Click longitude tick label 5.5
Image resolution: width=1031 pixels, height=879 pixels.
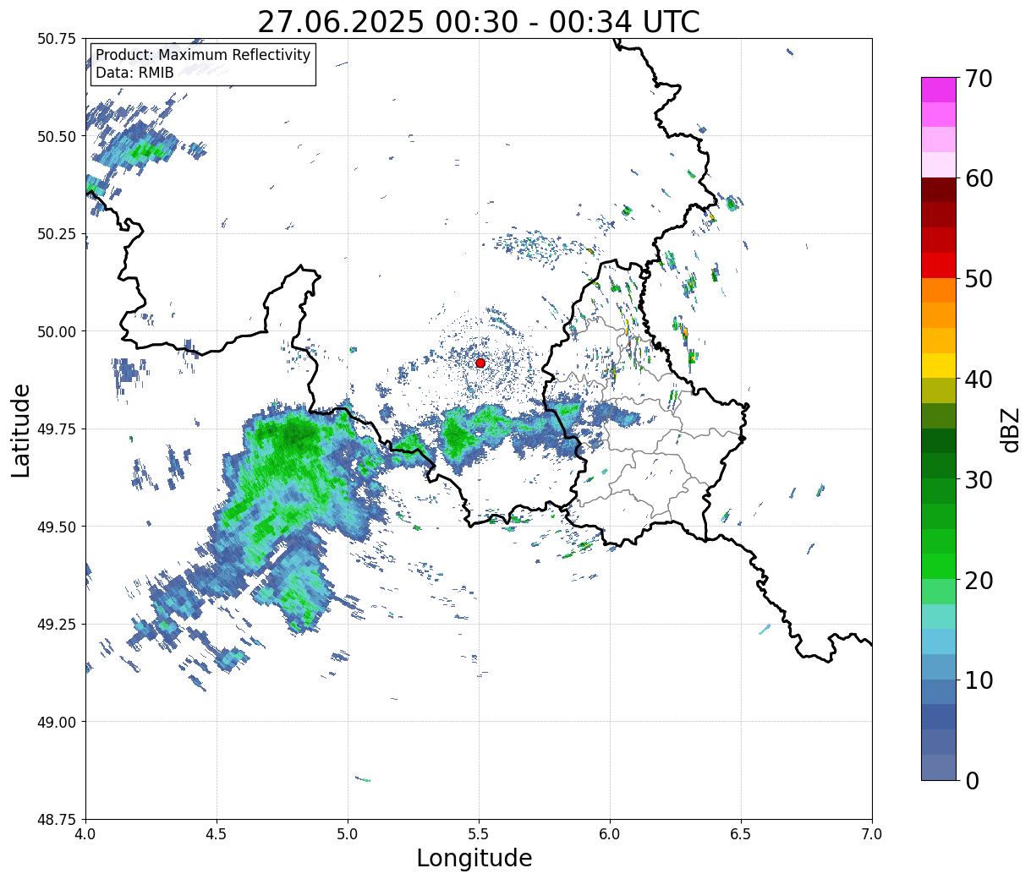[479, 834]
